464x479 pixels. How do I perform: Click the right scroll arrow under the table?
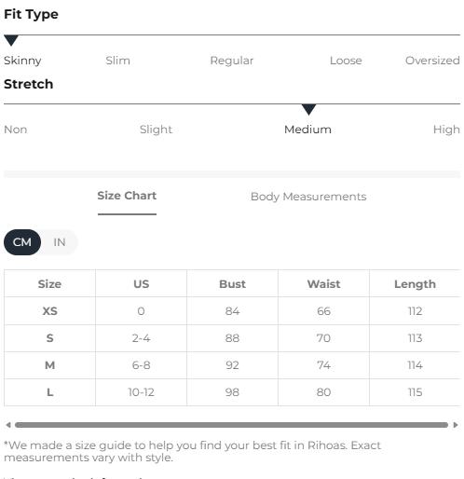[456, 425]
